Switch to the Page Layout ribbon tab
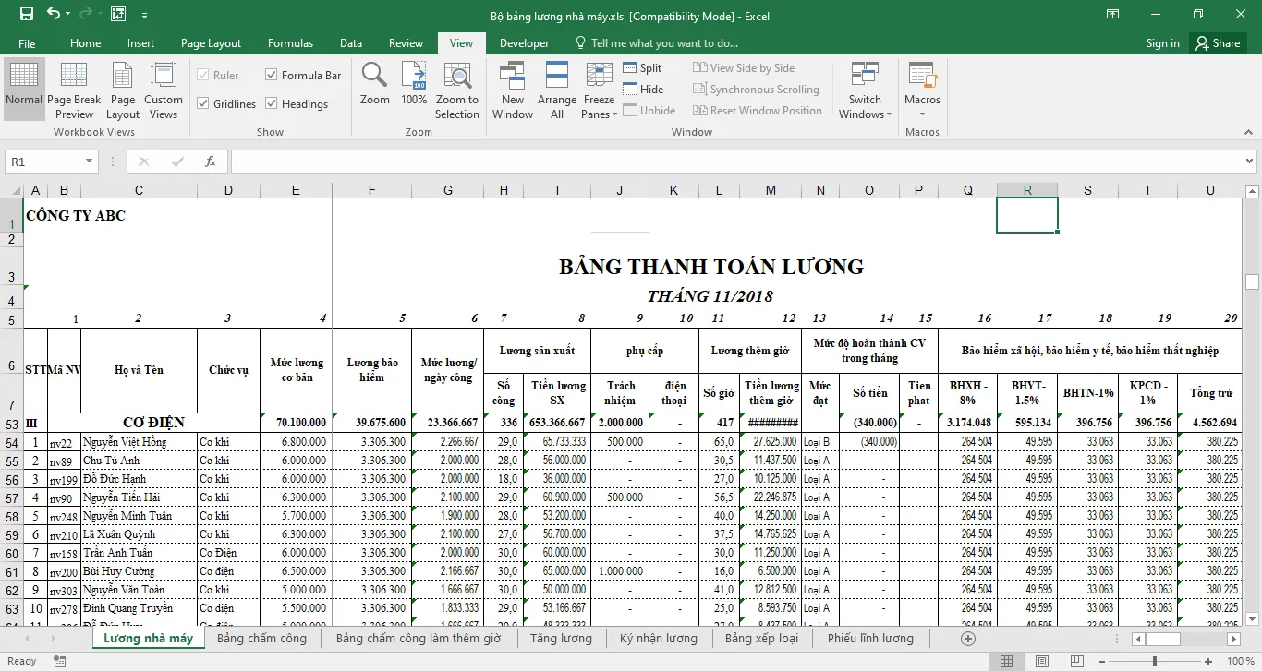 tap(211, 43)
